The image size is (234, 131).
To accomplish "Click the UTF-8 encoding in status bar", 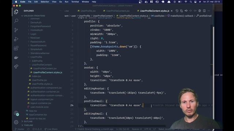I will click(x=147, y=129).
